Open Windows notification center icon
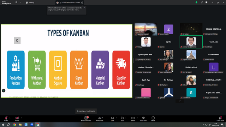This screenshot has height=127, width=226. click(222, 125)
